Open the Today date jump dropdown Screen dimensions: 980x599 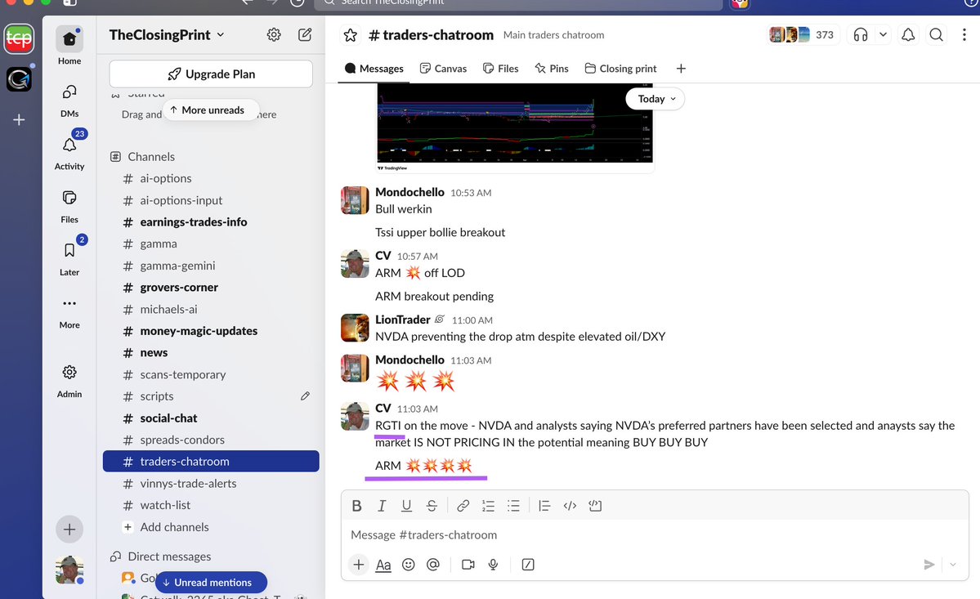coord(655,99)
